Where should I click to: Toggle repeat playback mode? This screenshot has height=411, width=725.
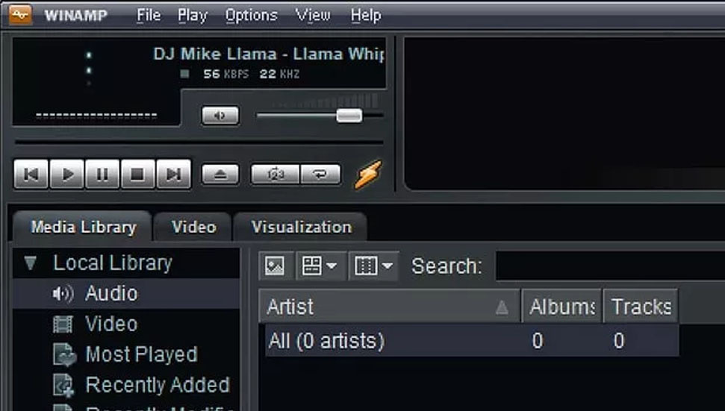click(320, 175)
